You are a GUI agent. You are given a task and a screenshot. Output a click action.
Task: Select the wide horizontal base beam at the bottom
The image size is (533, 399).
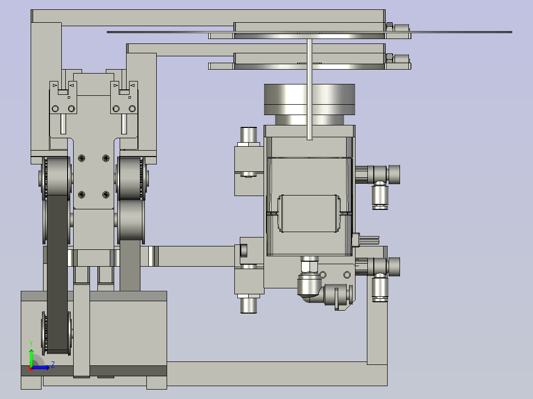(277, 373)
